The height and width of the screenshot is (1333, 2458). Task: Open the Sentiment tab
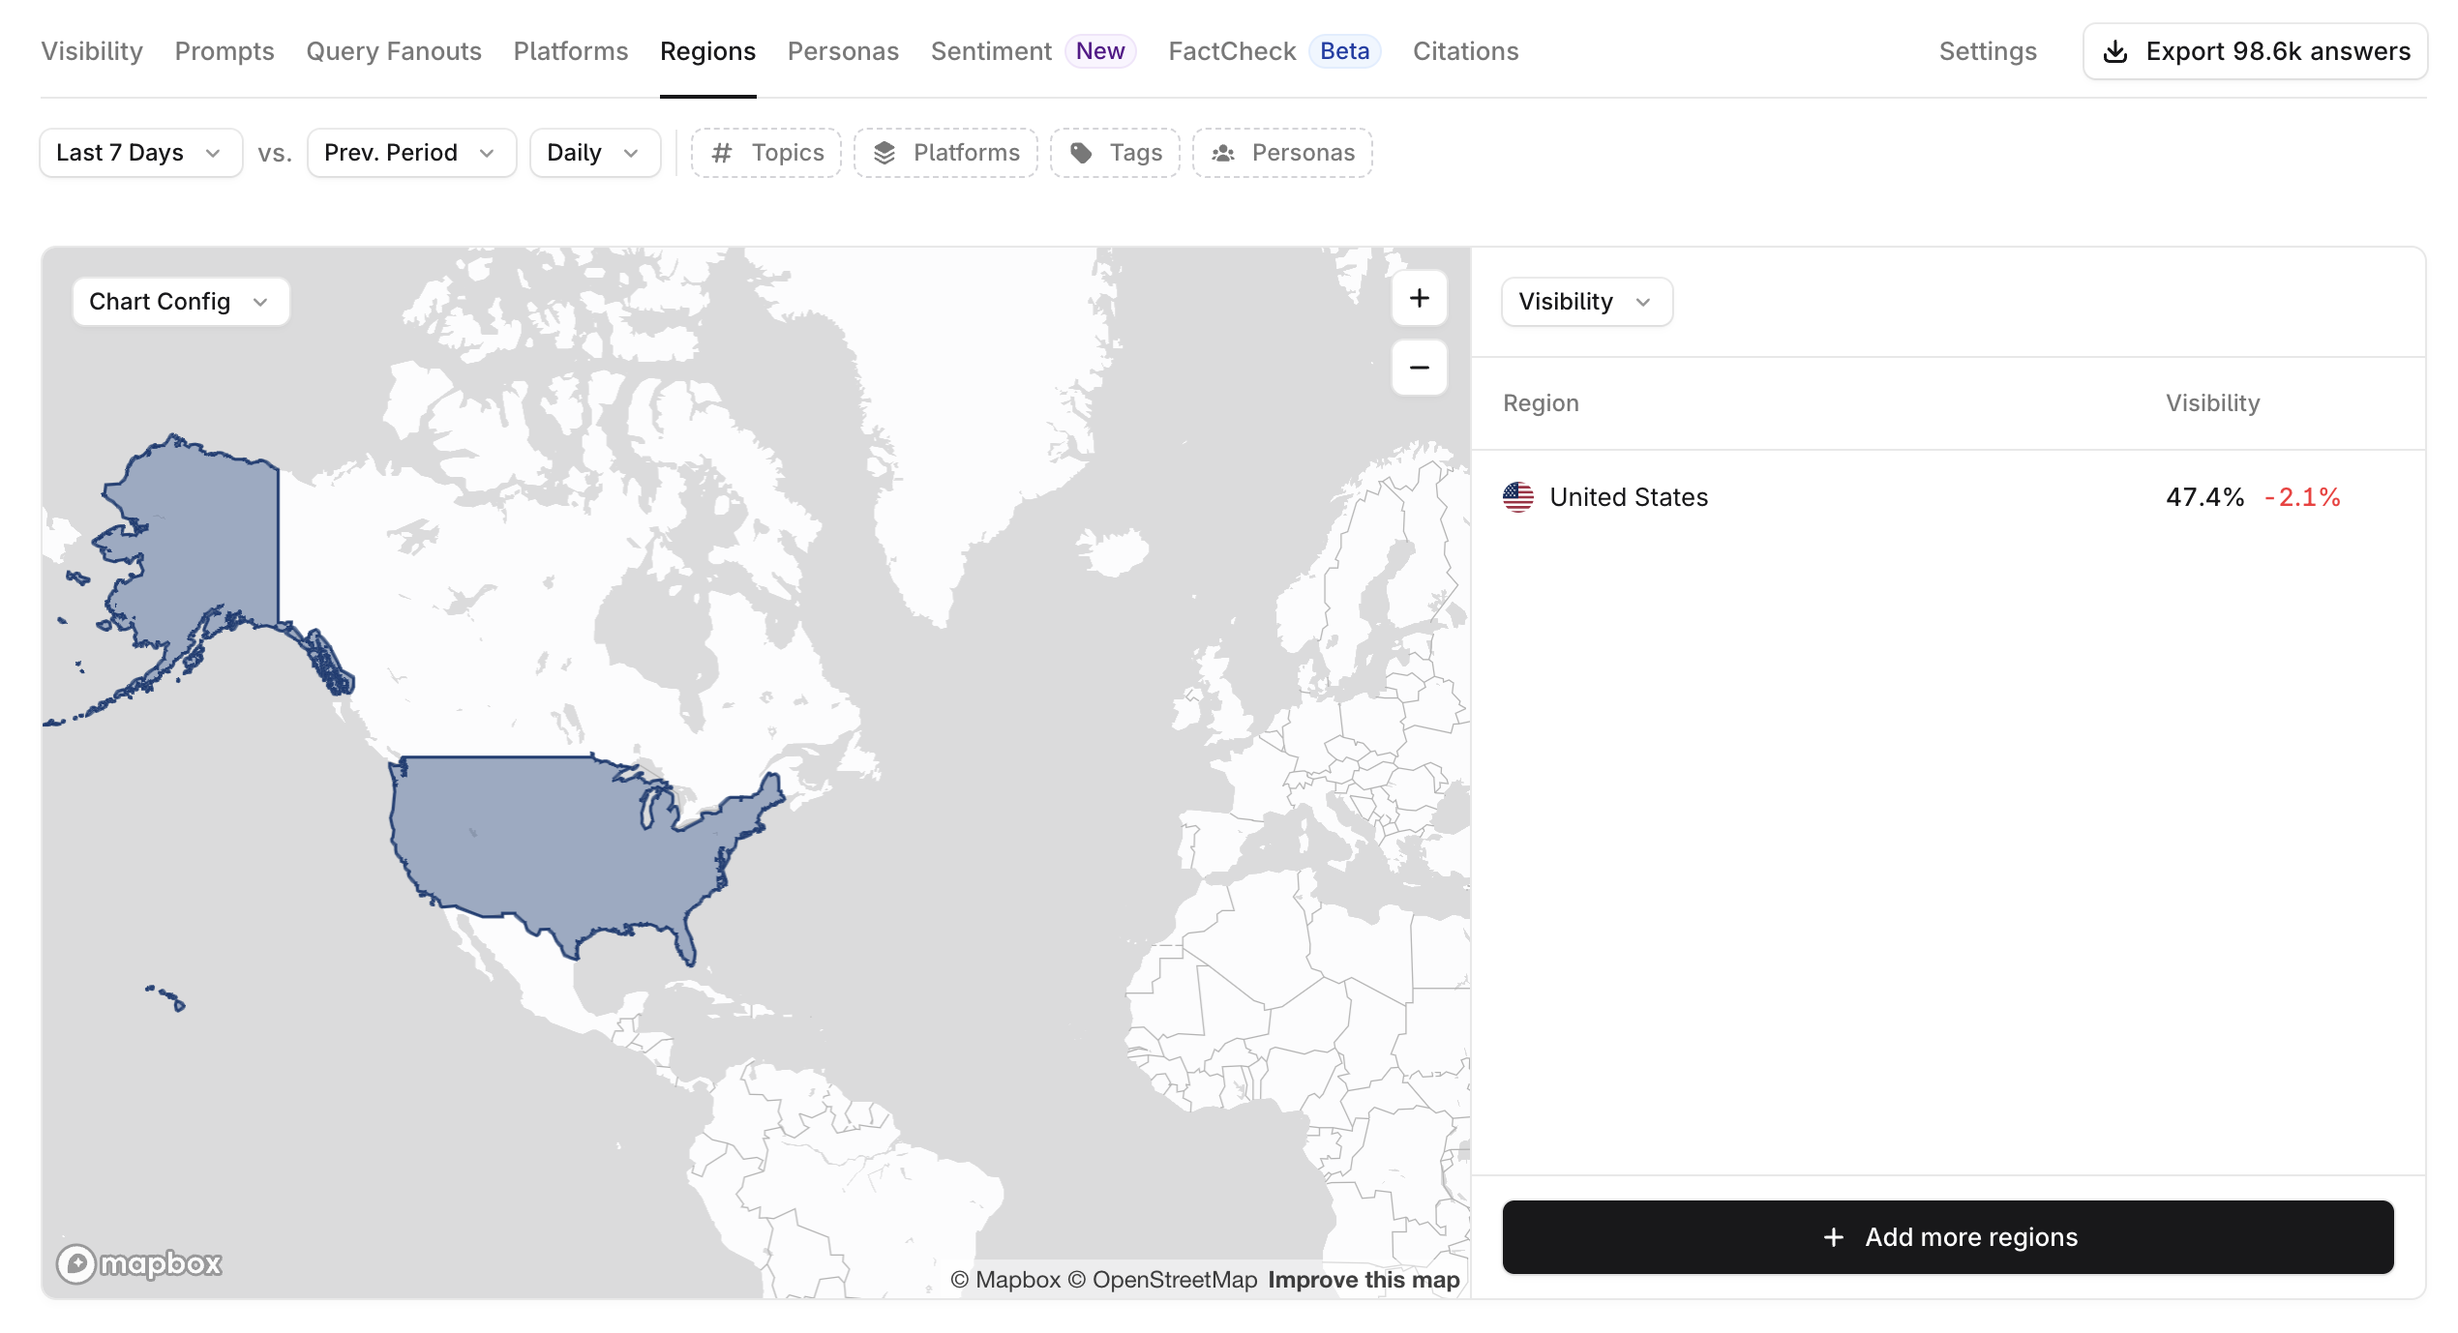point(991,51)
